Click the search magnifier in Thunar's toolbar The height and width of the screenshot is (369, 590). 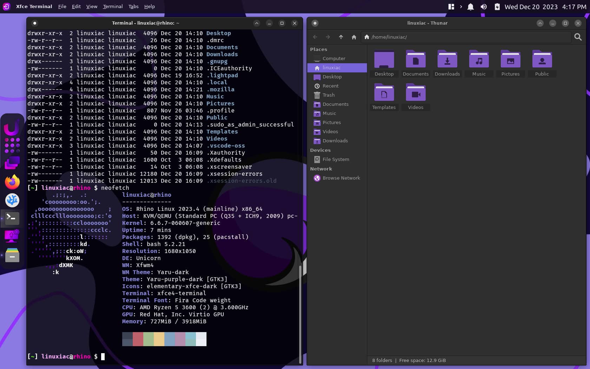coord(578,37)
